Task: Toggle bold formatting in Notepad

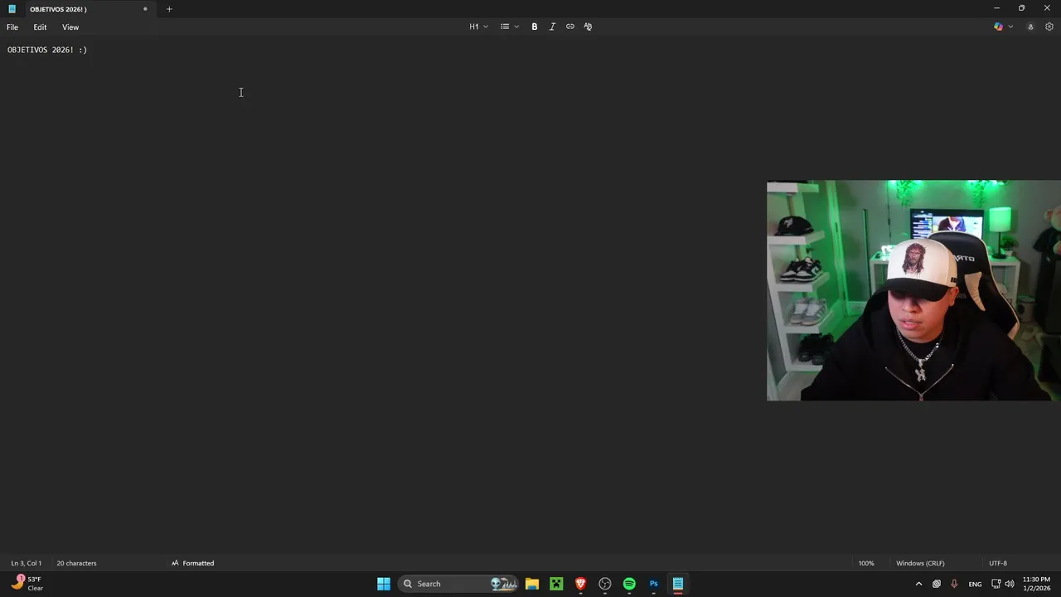Action: pyautogui.click(x=535, y=27)
